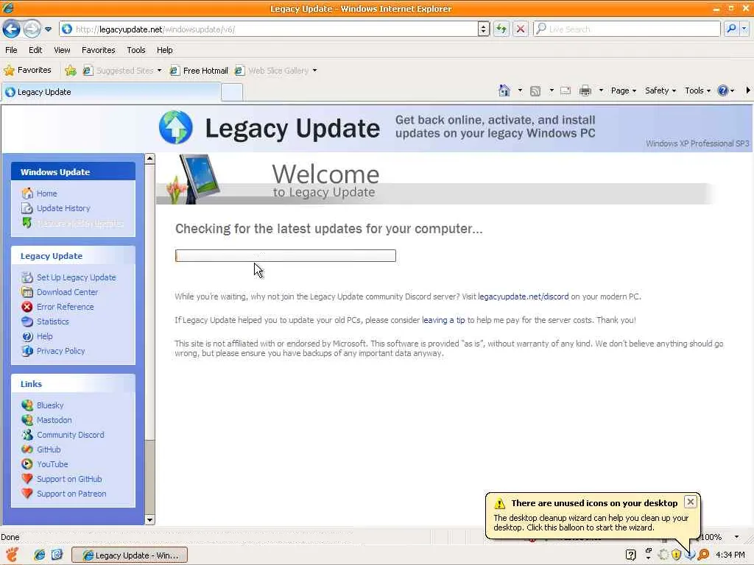Image resolution: width=754 pixels, height=565 pixels.
Task: Click the New Tab button
Action: [232, 92]
